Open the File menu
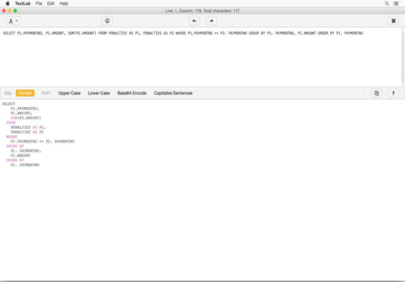Viewport: 405px width, 282px height. pos(38,3)
